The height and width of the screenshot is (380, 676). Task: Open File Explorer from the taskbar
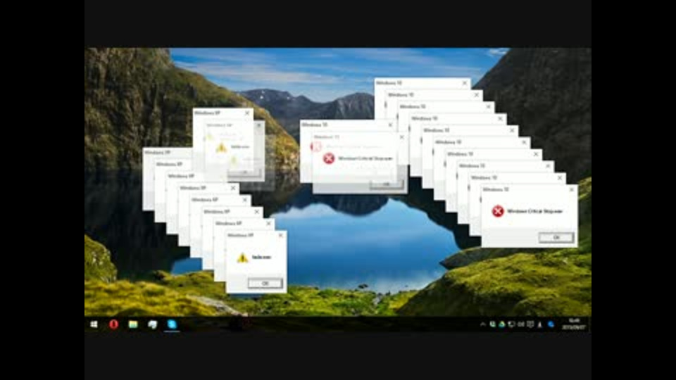pos(133,324)
